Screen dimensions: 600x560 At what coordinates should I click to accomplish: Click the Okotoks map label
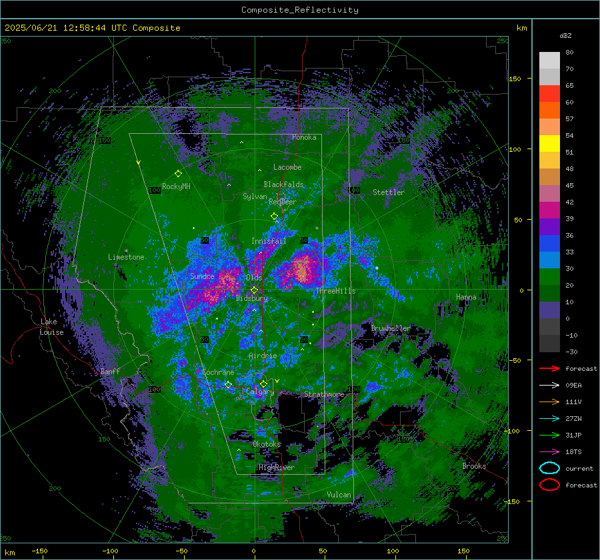point(267,444)
